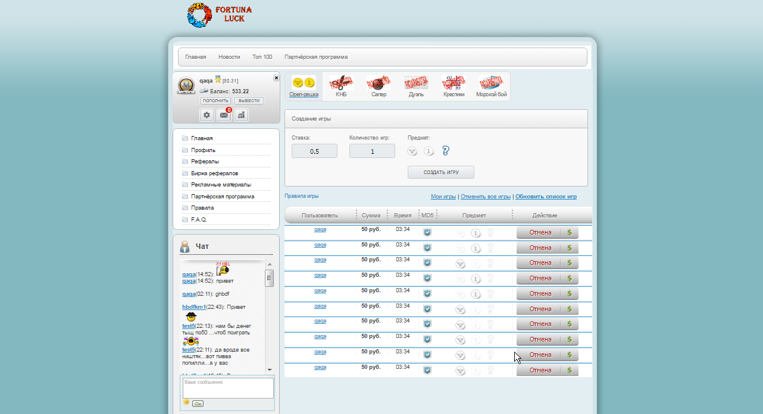This screenshot has height=414, width=763.
Task: Click the Обновить список игр link
Action: 546,197
